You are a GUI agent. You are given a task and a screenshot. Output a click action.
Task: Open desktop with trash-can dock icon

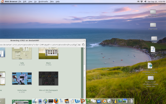click(125, 101)
